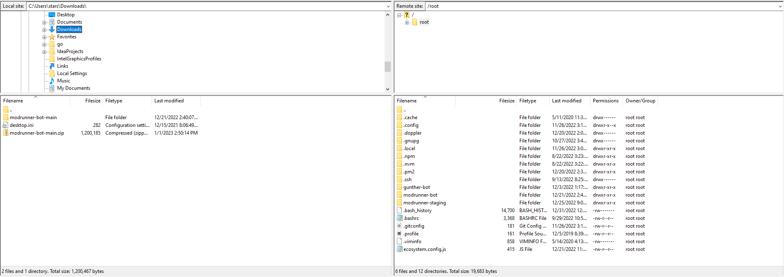This screenshot has width=784, height=277.
Task: Sort local files by Filename column
Action: click(35, 101)
